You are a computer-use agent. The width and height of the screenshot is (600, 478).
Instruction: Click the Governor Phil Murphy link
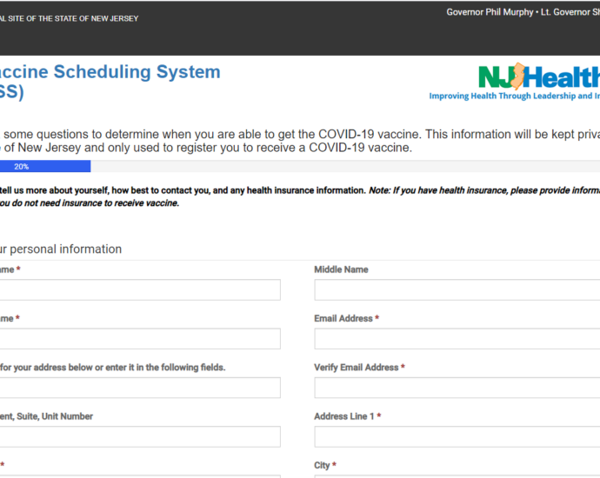[488, 12]
